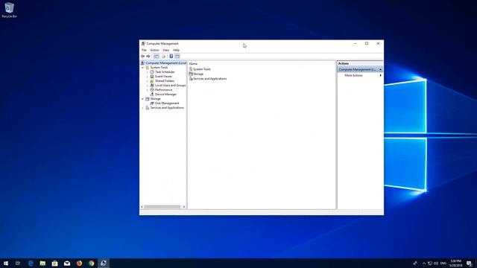Click the volume tray icon
Screen dimensions: 477x268
point(436,264)
